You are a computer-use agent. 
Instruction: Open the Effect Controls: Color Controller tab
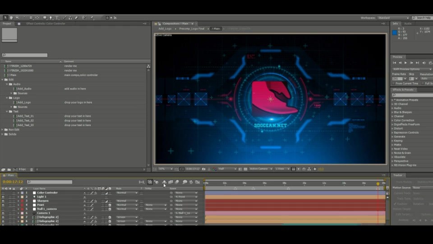[46, 23]
